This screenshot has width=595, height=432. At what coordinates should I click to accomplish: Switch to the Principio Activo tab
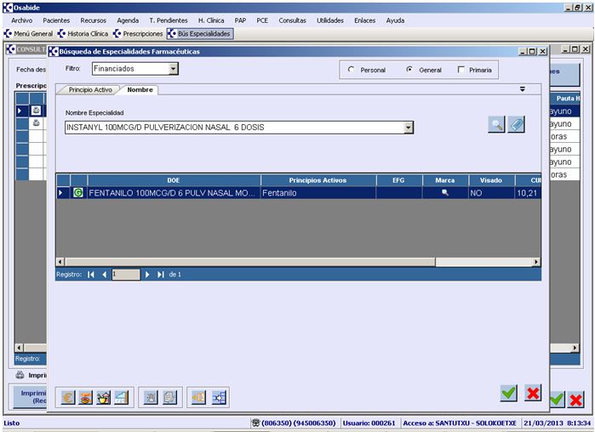click(89, 89)
